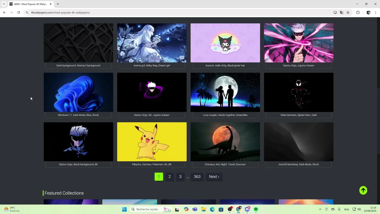Click 'Satoru Gojo, 5K, Jujutsu Kaisen' caption

152,115
